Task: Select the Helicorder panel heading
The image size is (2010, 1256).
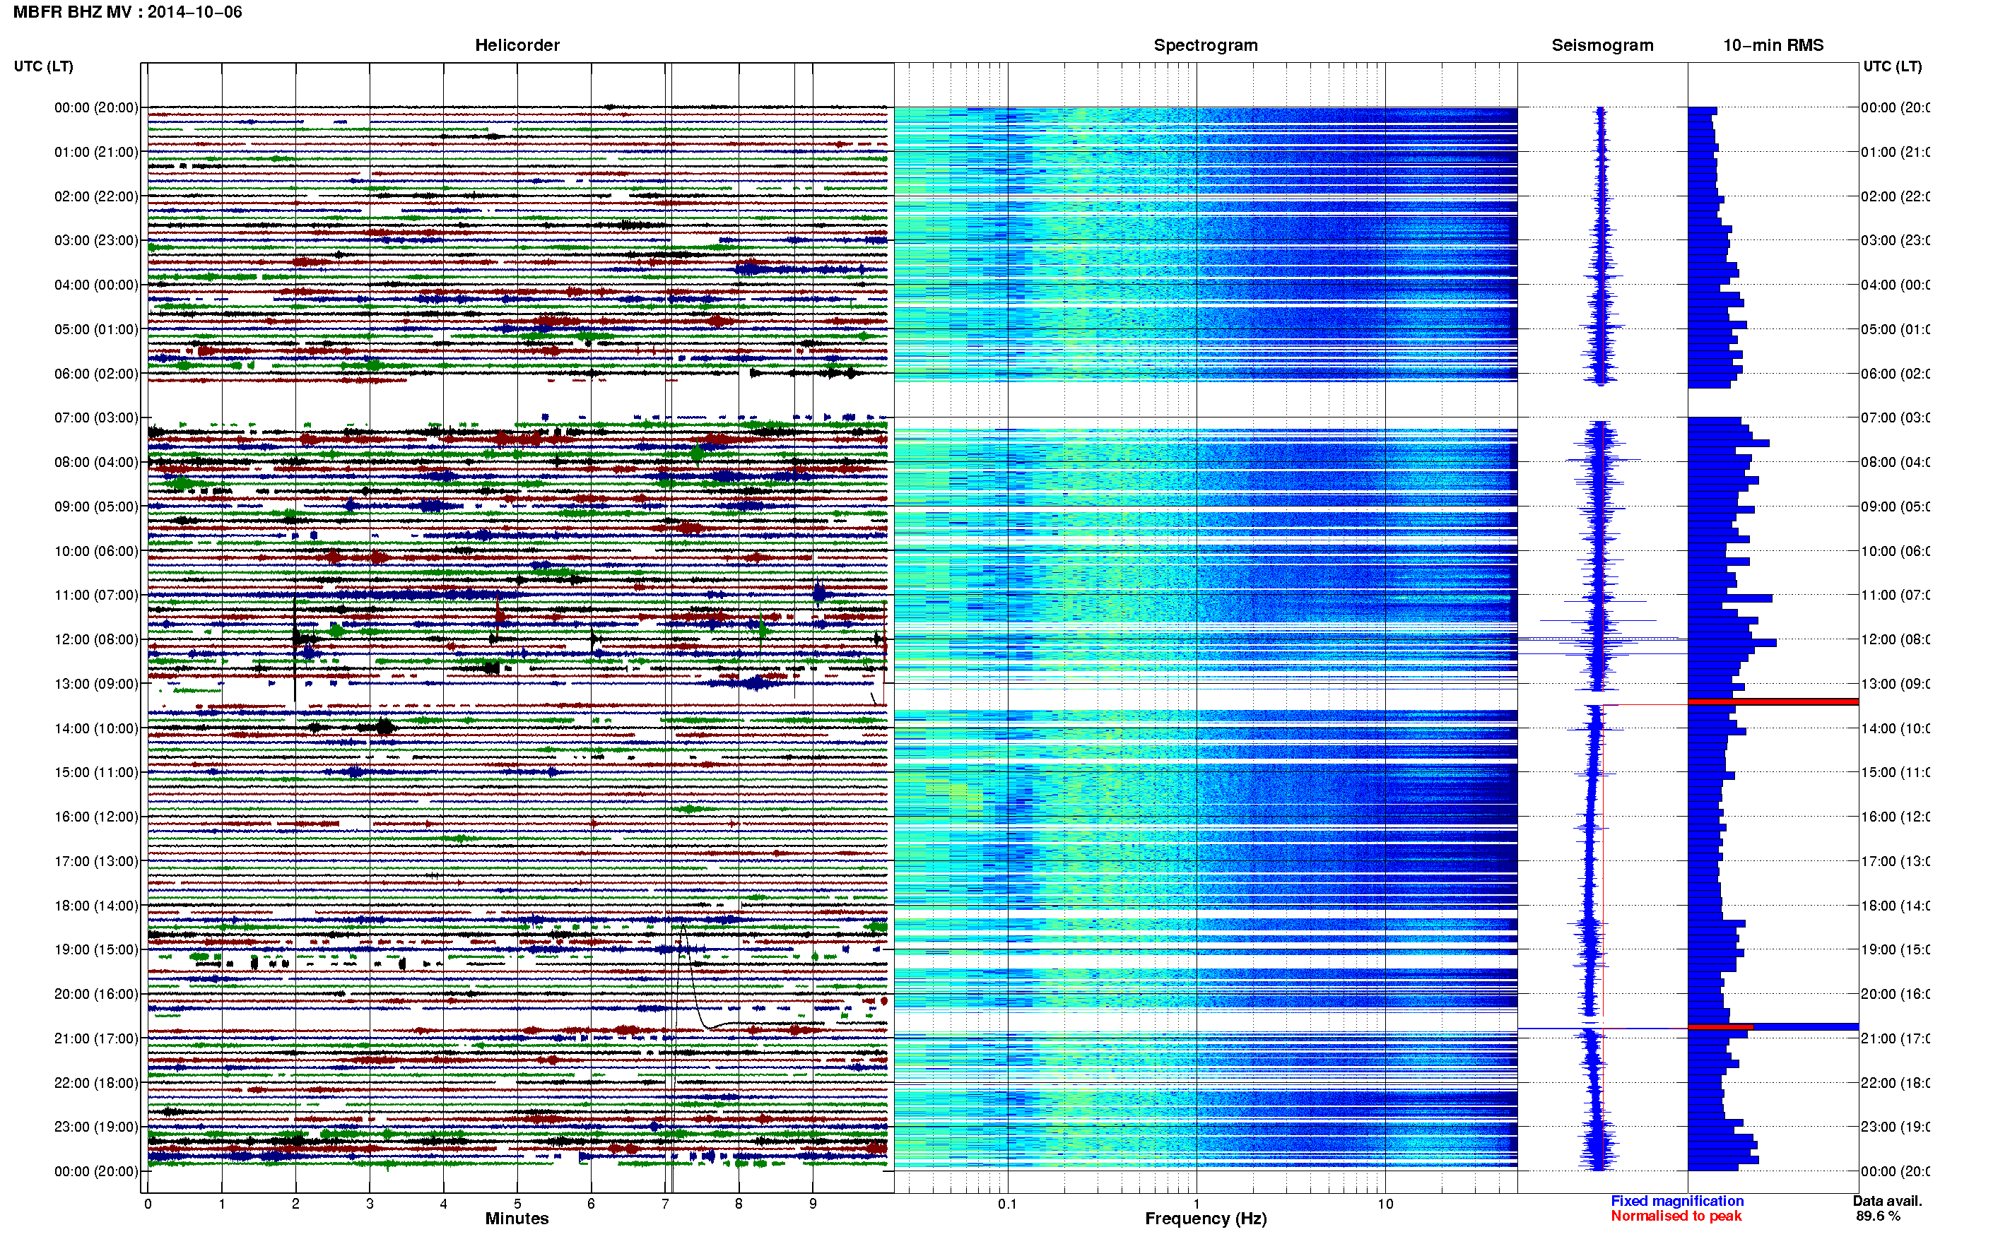Action: [517, 46]
